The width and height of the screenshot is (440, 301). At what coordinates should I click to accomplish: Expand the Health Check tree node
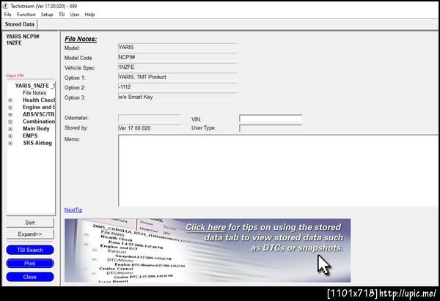[x=10, y=100]
